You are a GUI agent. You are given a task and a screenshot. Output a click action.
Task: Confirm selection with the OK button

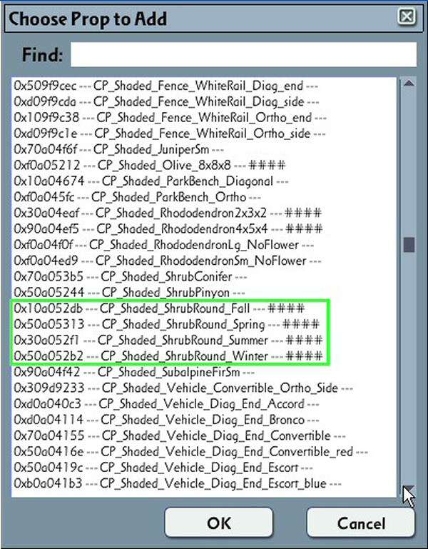pos(219,523)
